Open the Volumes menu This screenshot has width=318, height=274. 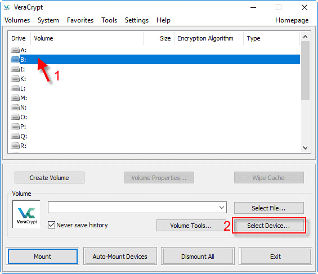pos(17,20)
